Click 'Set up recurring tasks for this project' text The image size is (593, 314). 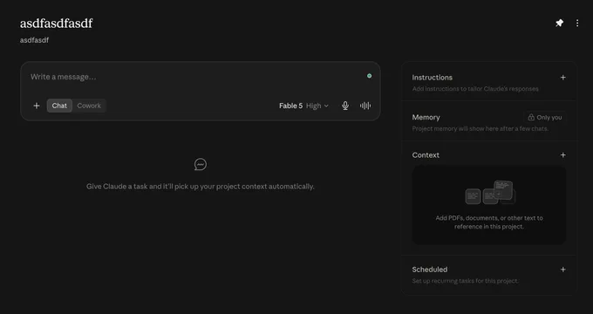pyautogui.click(x=465, y=281)
